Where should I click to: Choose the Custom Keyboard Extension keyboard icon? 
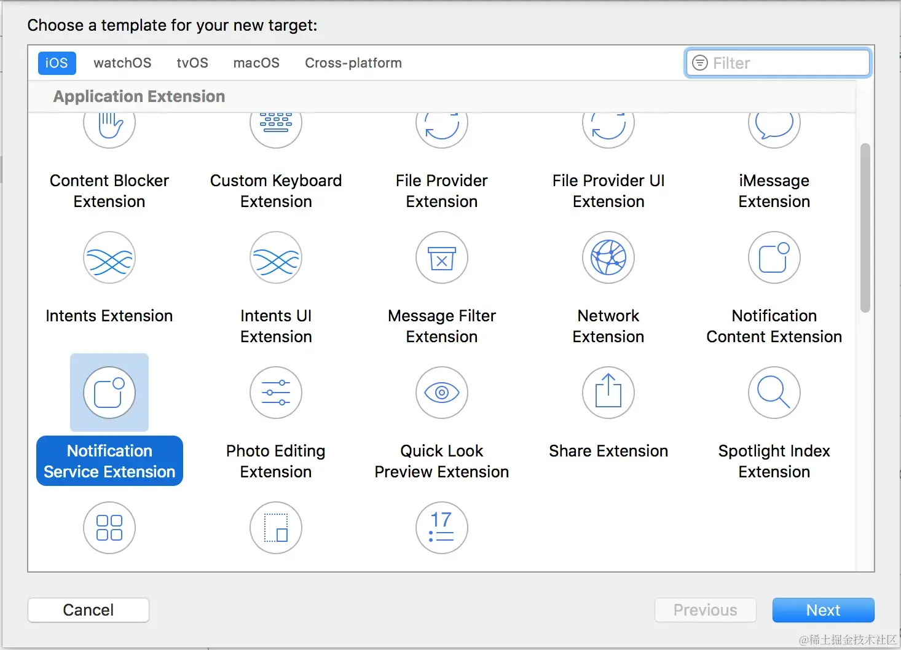276,129
